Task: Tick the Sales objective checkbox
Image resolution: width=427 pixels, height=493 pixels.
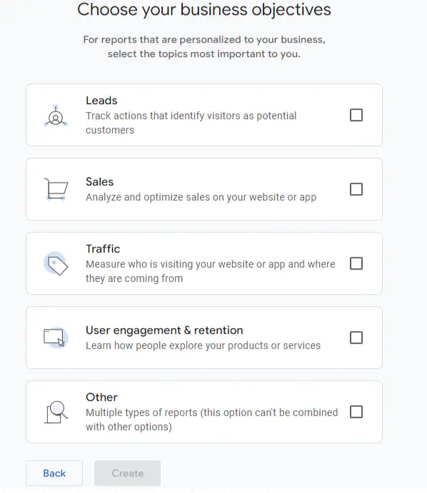Action: pos(356,189)
